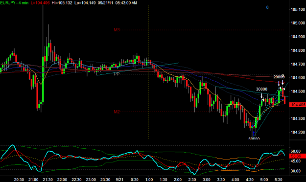306x182 pixels.
Task: Click the 22:30 time axis label
Action: pyautogui.click(x=76, y=180)
